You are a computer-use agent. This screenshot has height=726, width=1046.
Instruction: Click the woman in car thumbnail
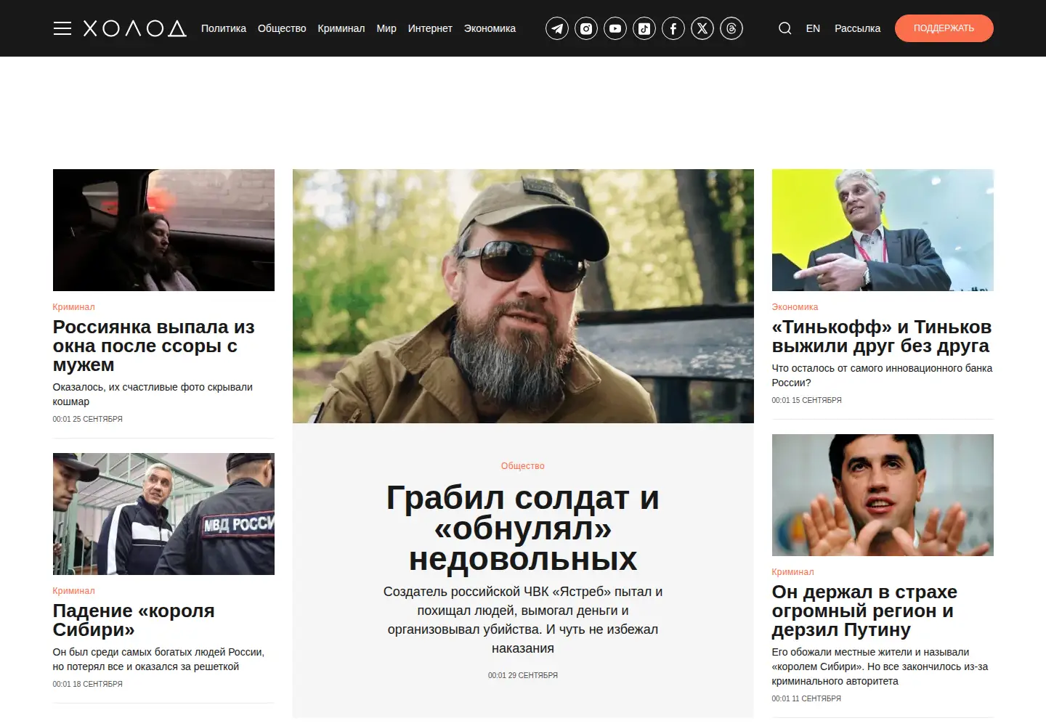[163, 230]
